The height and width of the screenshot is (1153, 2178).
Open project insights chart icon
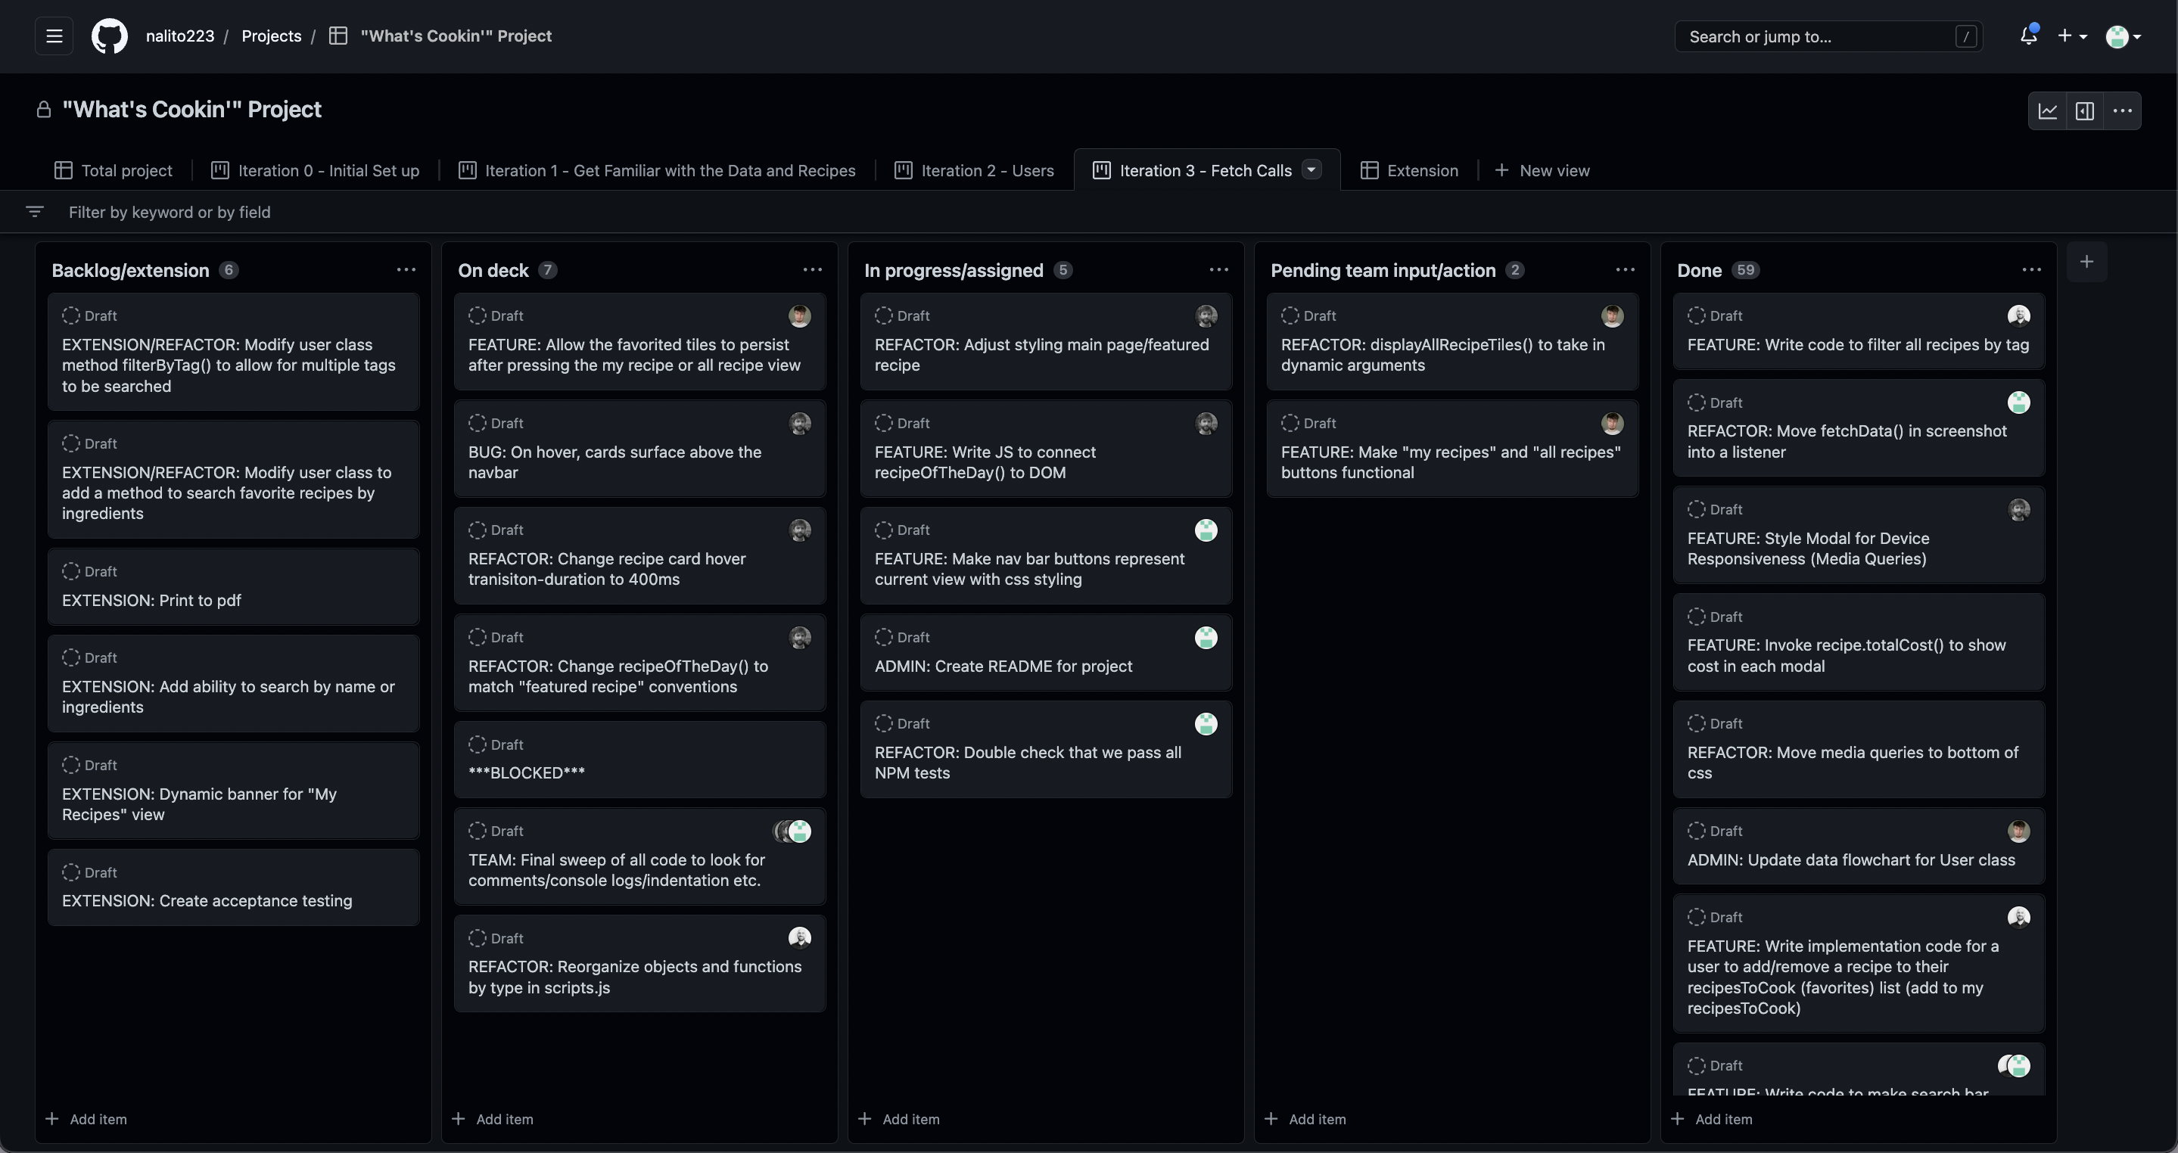(x=2048, y=110)
